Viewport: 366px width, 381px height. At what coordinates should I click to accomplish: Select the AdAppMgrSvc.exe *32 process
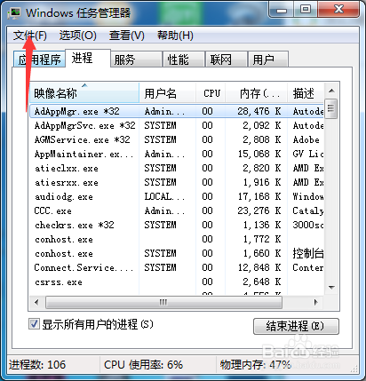pos(177,125)
